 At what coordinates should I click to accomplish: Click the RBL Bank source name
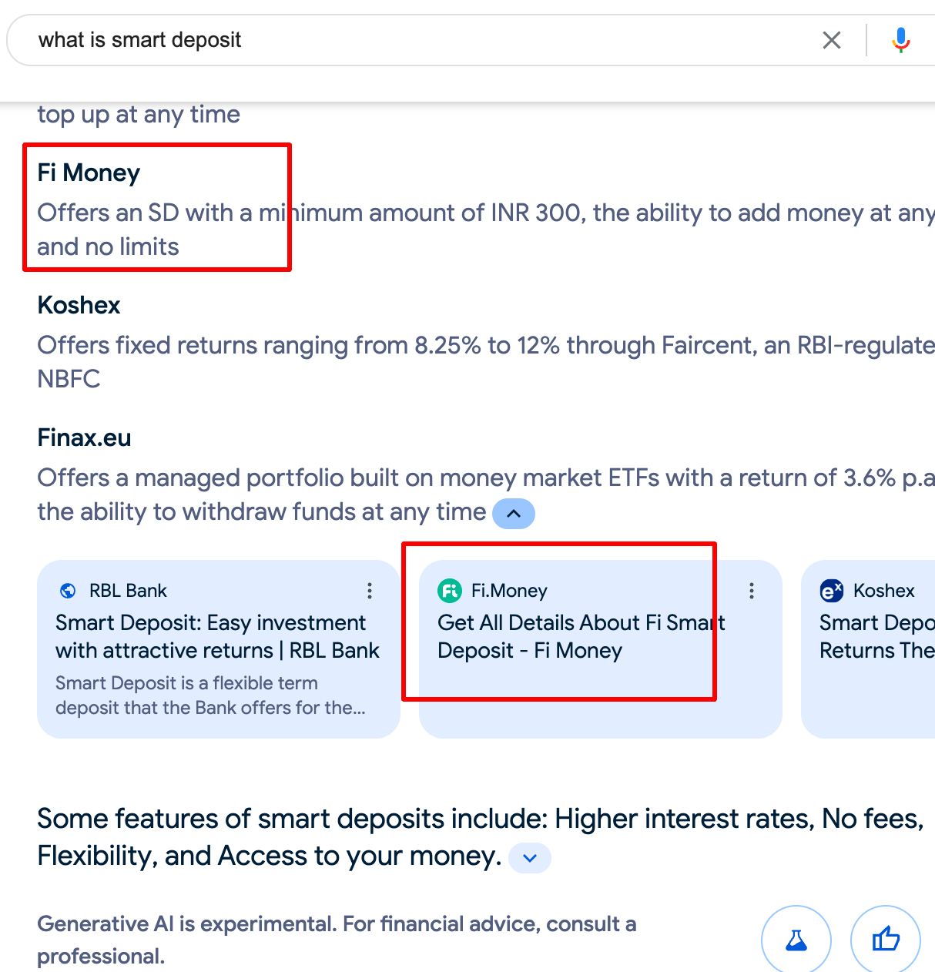pyautogui.click(x=128, y=591)
